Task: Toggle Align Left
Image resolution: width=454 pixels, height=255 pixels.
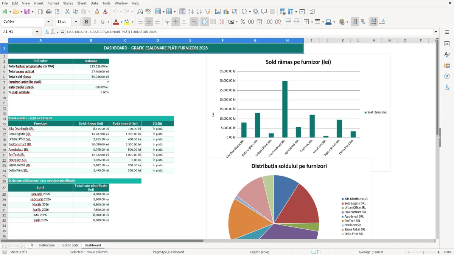Action: point(140,22)
